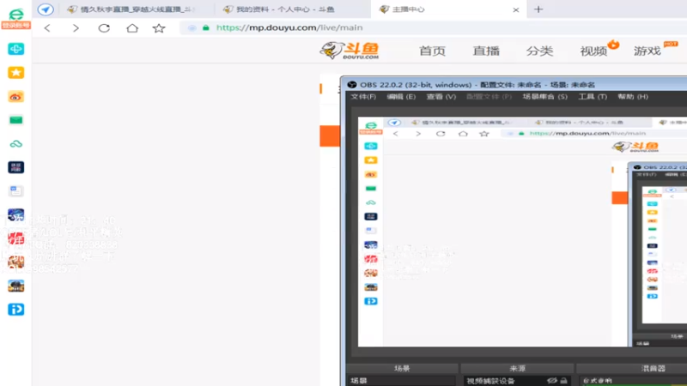Screen dimensions: 687x386
Task: Select the 场景 entry in the scenes list
Action: click(x=401, y=381)
